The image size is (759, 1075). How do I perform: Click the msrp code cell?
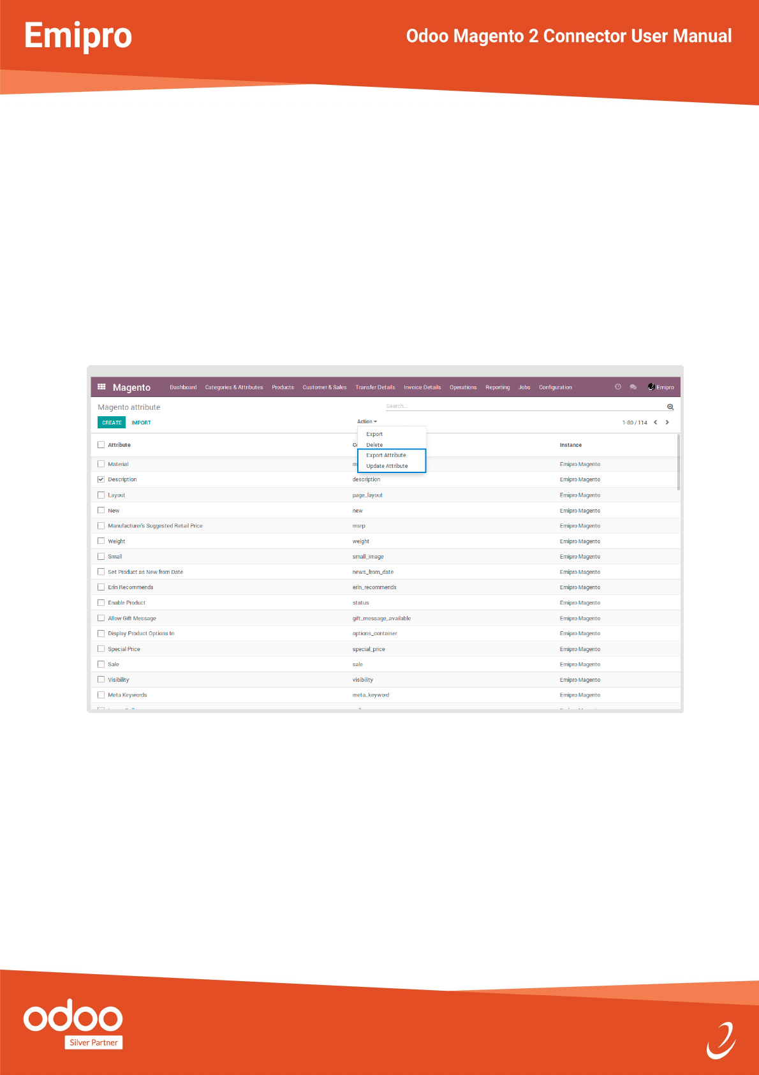(x=358, y=526)
